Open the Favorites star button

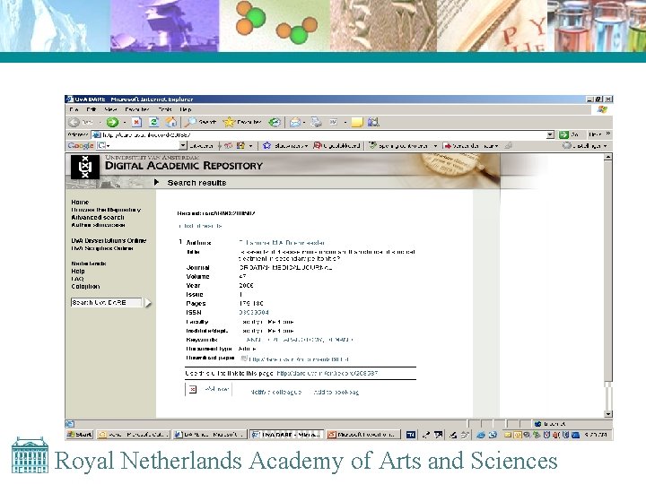click(242, 122)
